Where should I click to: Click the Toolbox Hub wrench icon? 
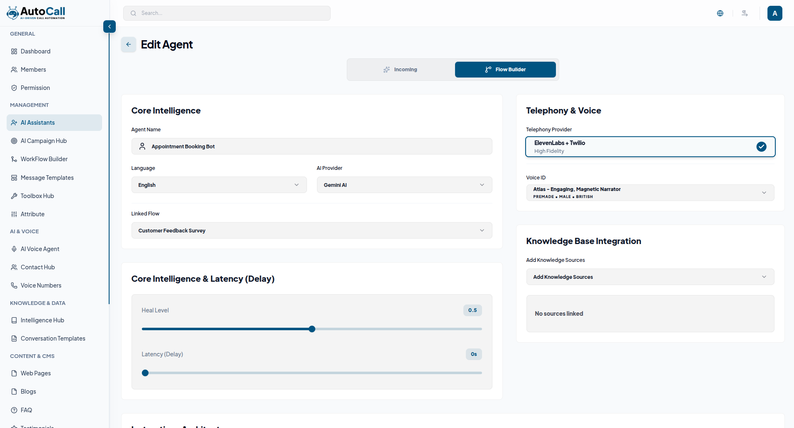[14, 196]
